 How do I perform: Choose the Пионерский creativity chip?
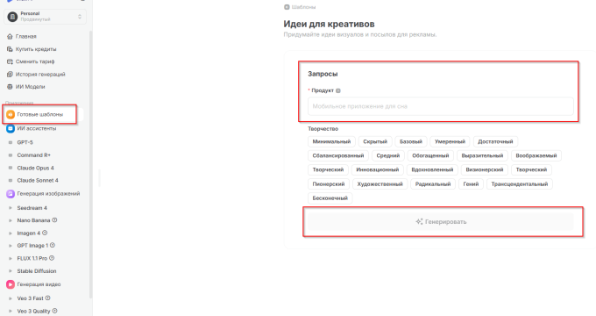329,184
